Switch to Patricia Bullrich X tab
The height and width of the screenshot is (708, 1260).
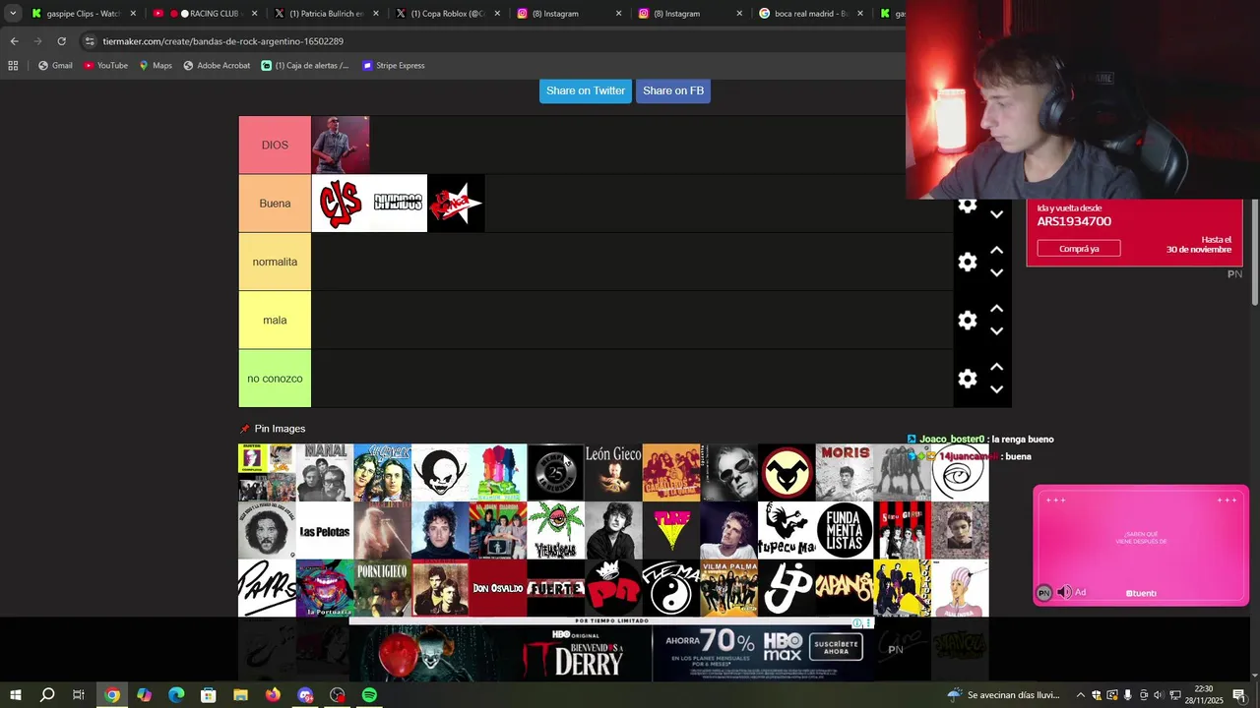click(x=327, y=14)
